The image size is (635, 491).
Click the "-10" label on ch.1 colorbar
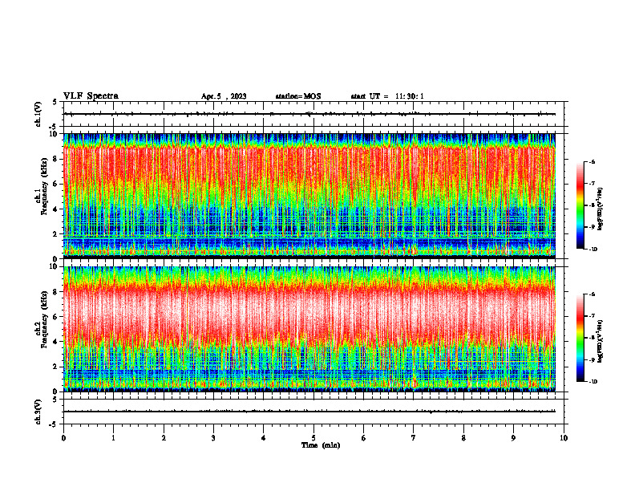593,250
